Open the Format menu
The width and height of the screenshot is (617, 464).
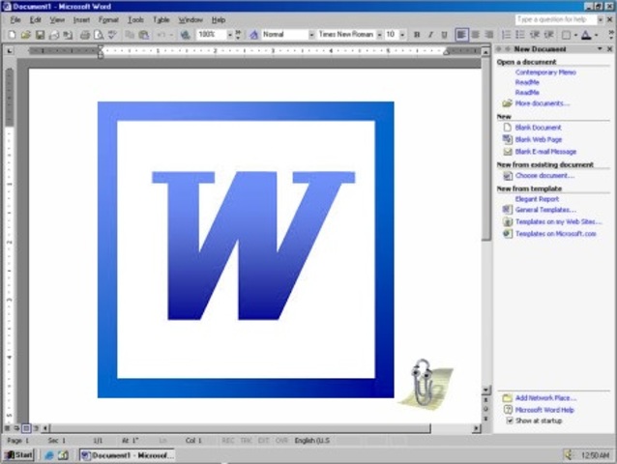tap(108, 19)
